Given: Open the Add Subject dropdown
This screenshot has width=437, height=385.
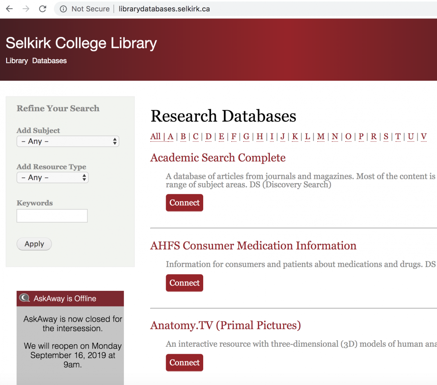Looking at the screenshot, I should point(68,141).
